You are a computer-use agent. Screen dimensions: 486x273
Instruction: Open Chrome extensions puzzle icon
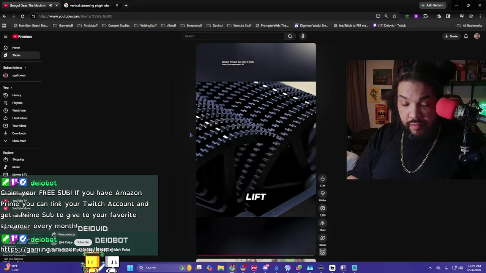[x=425, y=16]
